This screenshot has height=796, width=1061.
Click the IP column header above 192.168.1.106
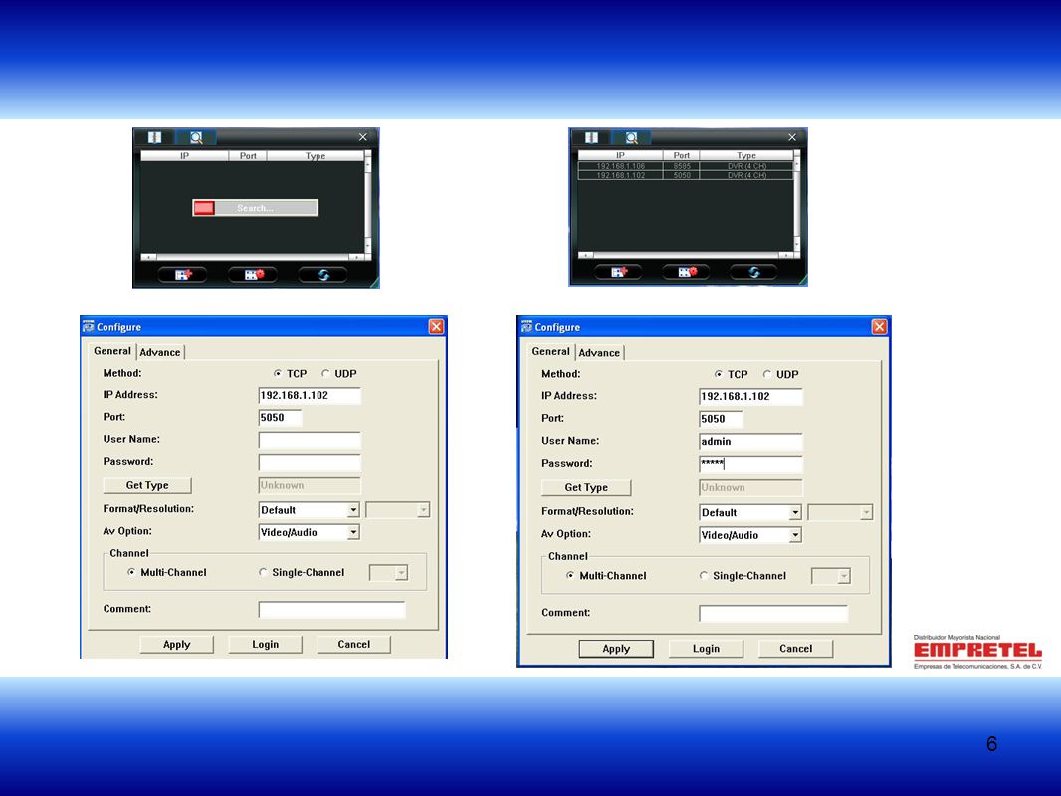[620, 155]
